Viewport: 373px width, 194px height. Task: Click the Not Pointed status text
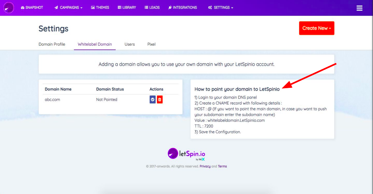point(107,100)
